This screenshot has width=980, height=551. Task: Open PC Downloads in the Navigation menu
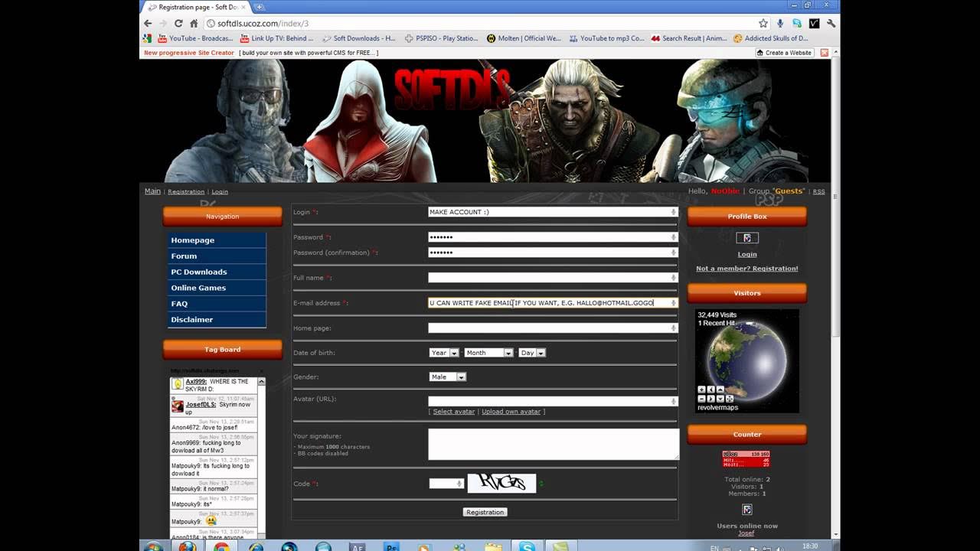[x=217, y=272]
